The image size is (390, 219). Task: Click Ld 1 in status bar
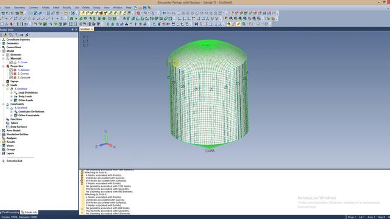tap(362, 217)
